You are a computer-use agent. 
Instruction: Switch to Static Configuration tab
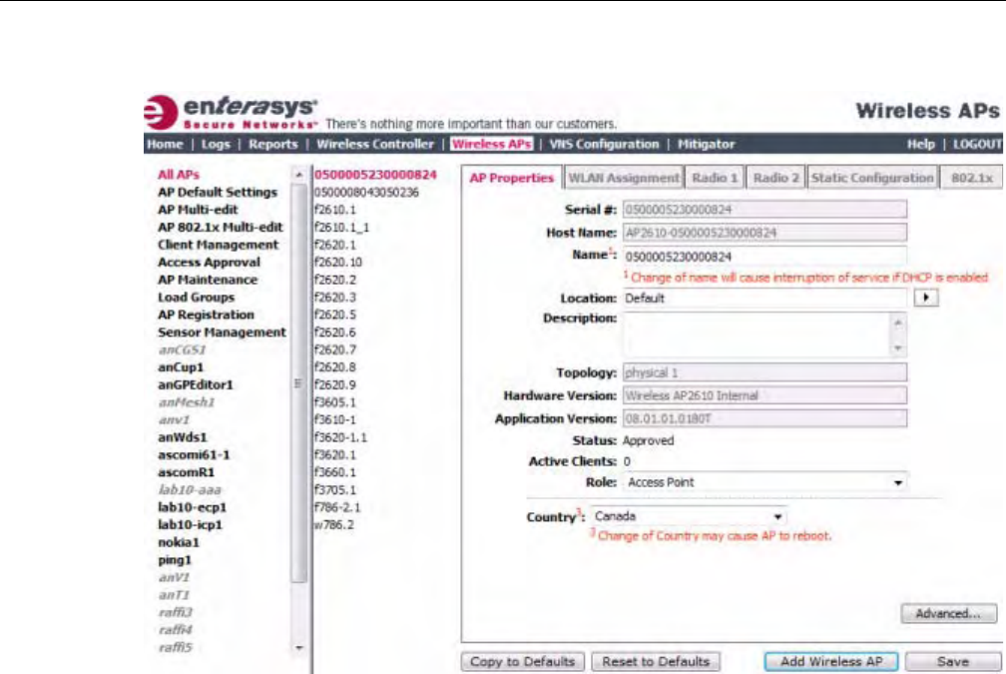872,178
